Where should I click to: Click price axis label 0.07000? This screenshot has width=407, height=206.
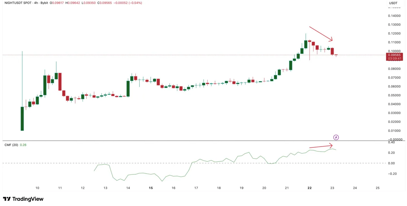pyautogui.click(x=394, y=78)
